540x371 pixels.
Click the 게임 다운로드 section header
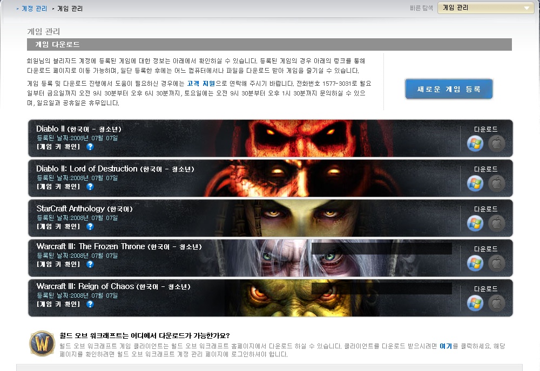point(269,44)
